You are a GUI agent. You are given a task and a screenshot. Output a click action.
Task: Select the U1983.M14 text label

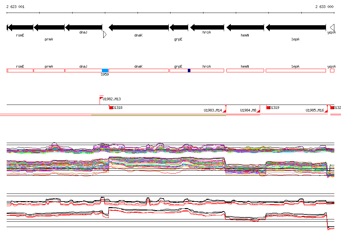coord(213,111)
